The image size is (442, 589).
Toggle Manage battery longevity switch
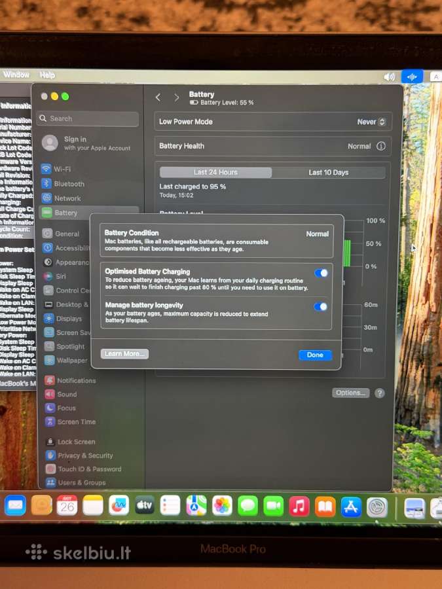(x=321, y=306)
